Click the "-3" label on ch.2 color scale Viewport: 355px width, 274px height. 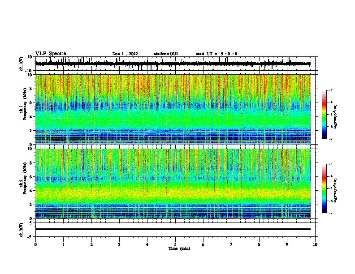(330, 164)
